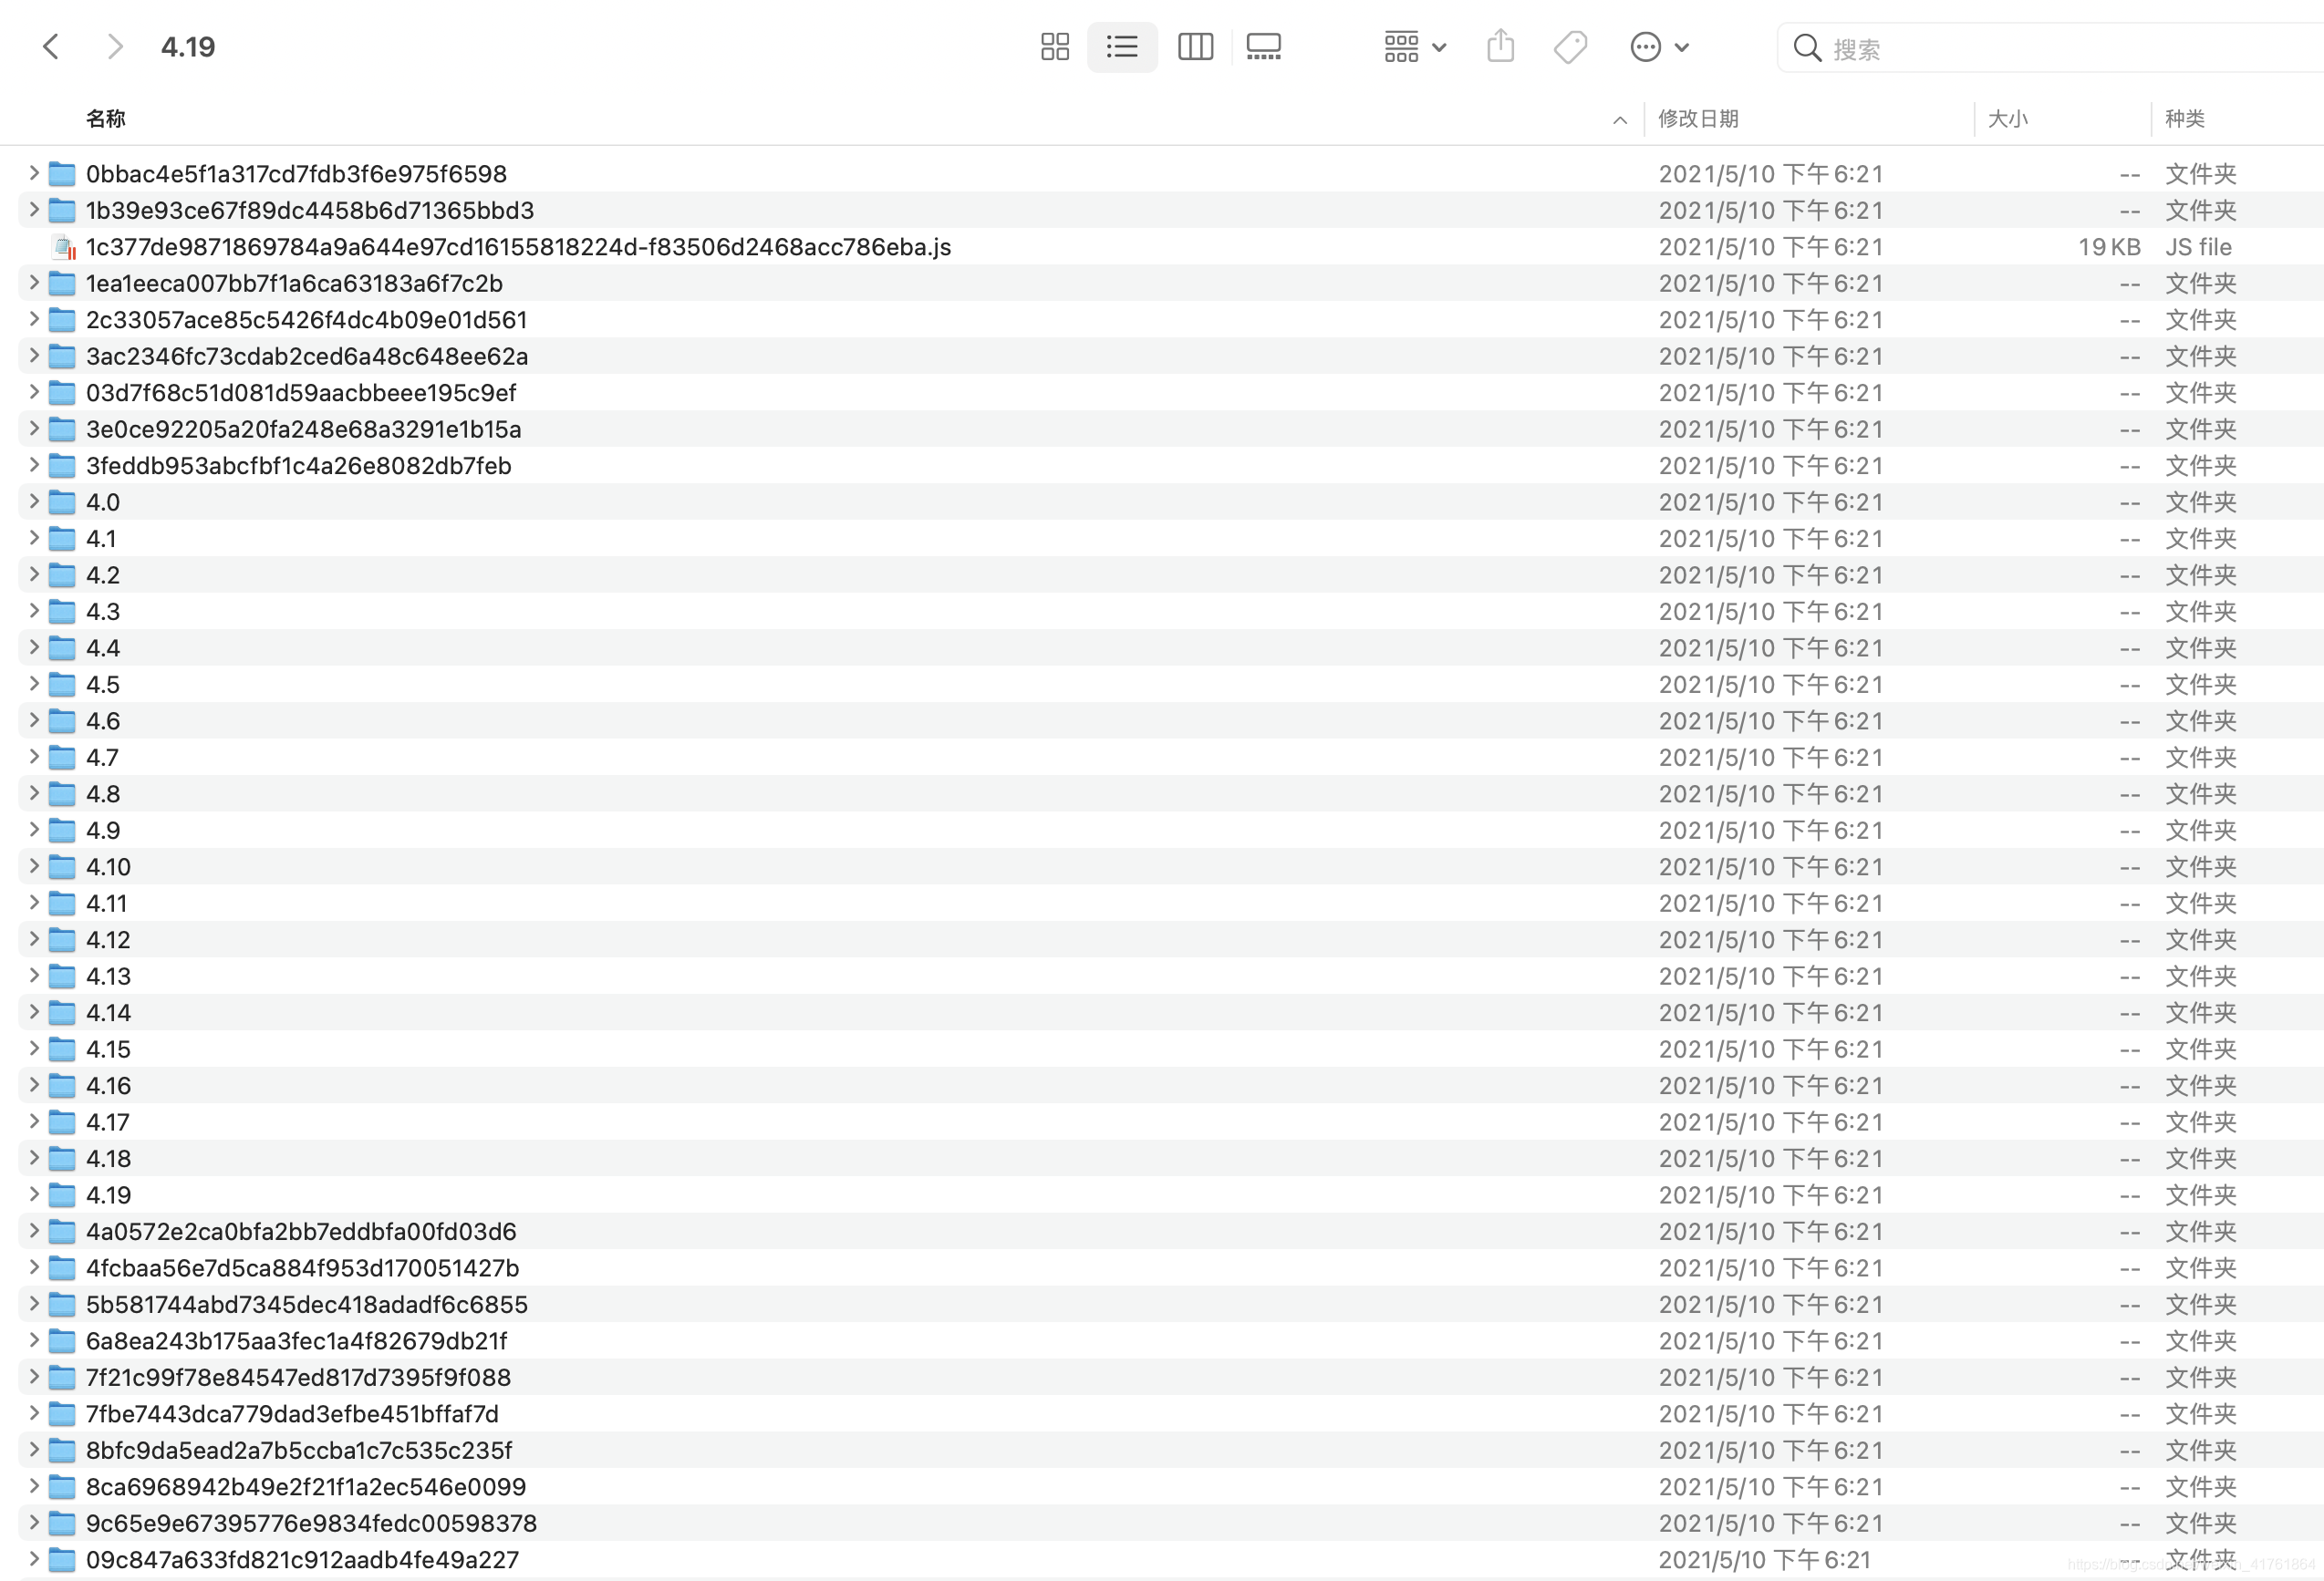This screenshot has width=2324, height=1581.
Task: Sort by 名称 column header
Action: pos(106,119)
